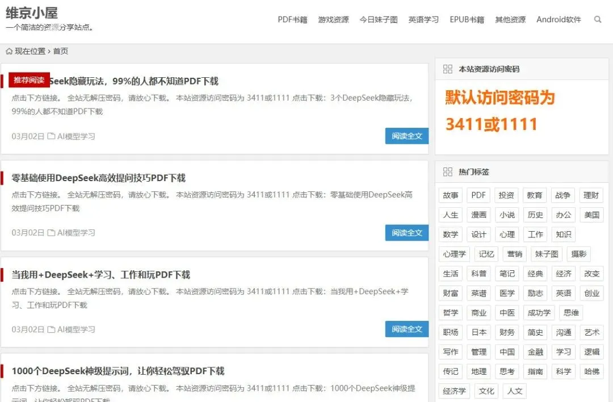This screenshot has width=613, height=402.
Task: Select the 数学 tag
Action: pos(450,235)
